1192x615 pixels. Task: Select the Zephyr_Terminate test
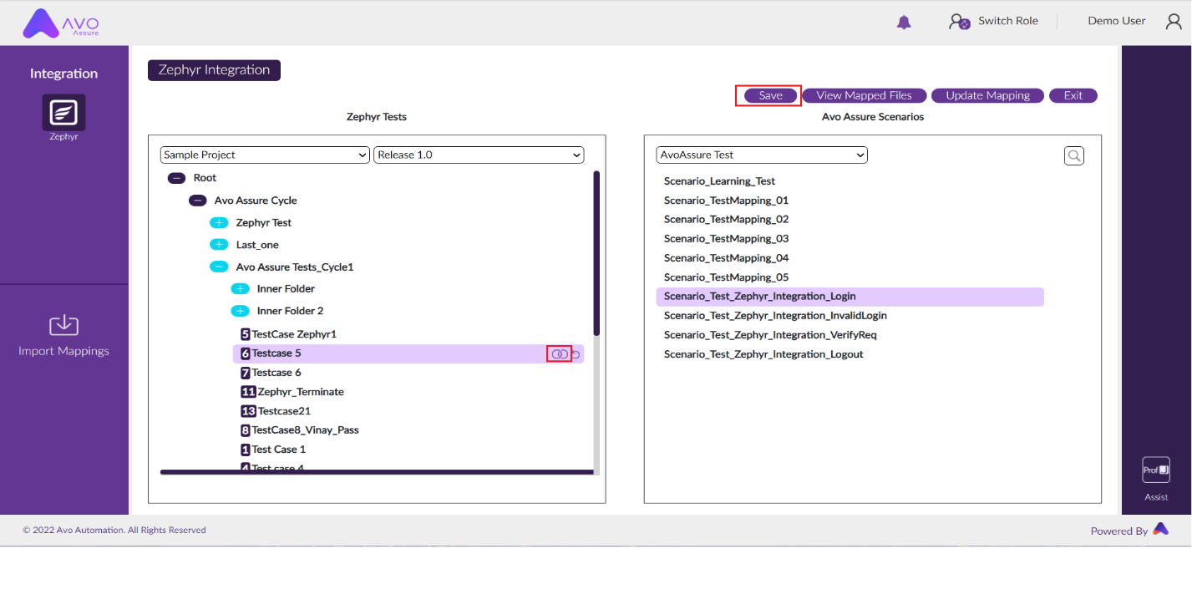click(x=301, y=392)
